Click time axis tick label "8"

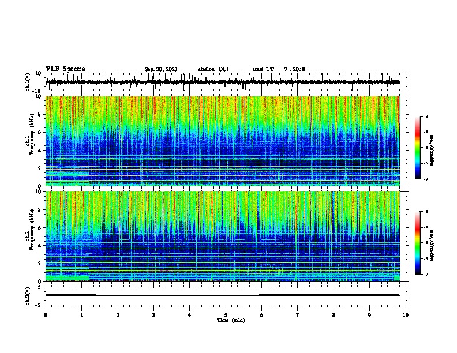pyautogui.click(x=334, y=315)
